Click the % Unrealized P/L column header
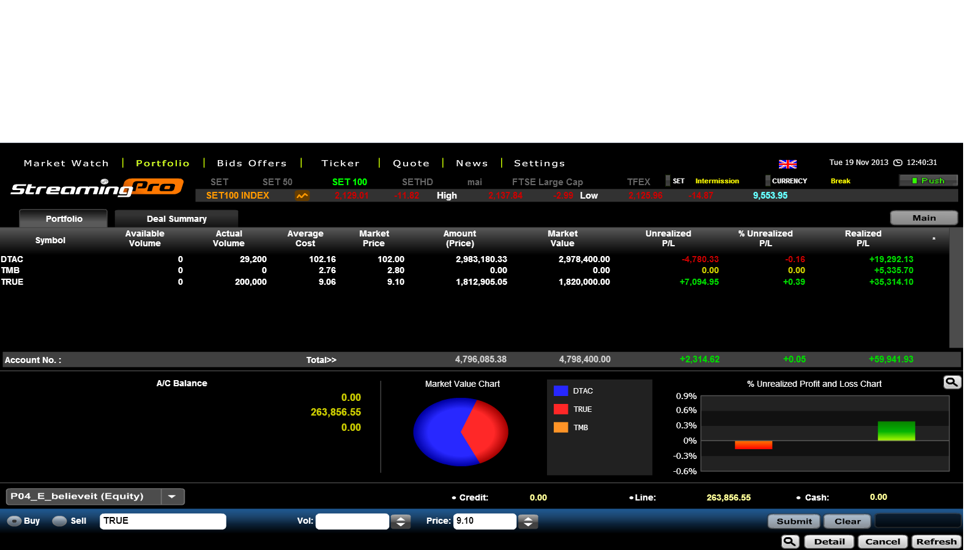Image resolution: width=979 pixels, height=550 pixels. (x=765, y=238)
